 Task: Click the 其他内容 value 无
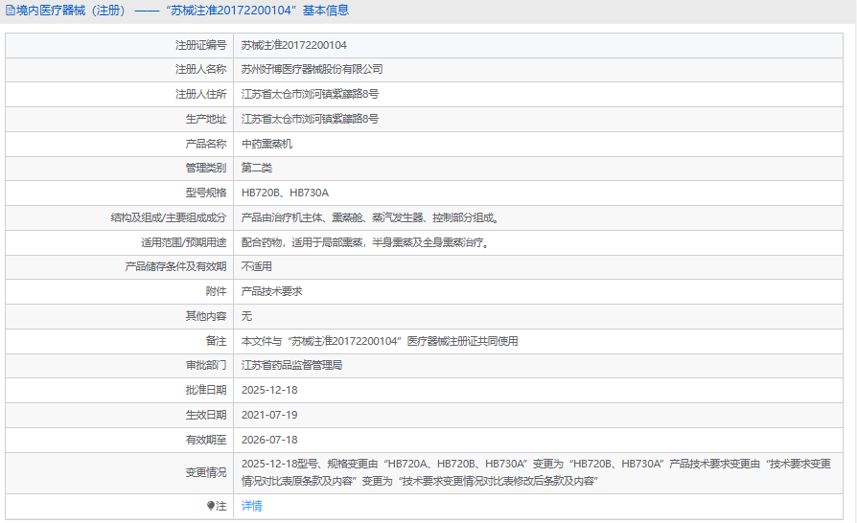[x=246, y=316]
